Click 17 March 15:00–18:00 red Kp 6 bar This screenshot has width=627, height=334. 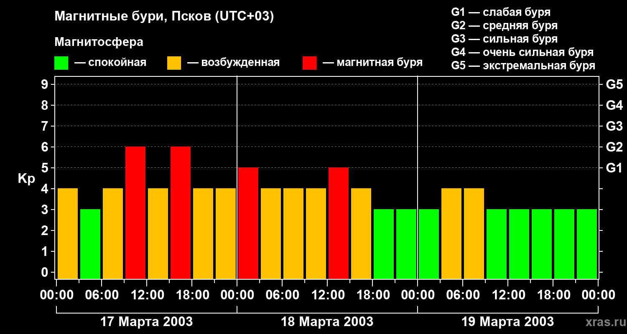tap(181, 213)
